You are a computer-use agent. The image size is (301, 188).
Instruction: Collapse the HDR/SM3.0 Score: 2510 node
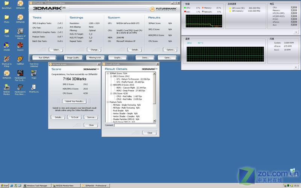111,85
